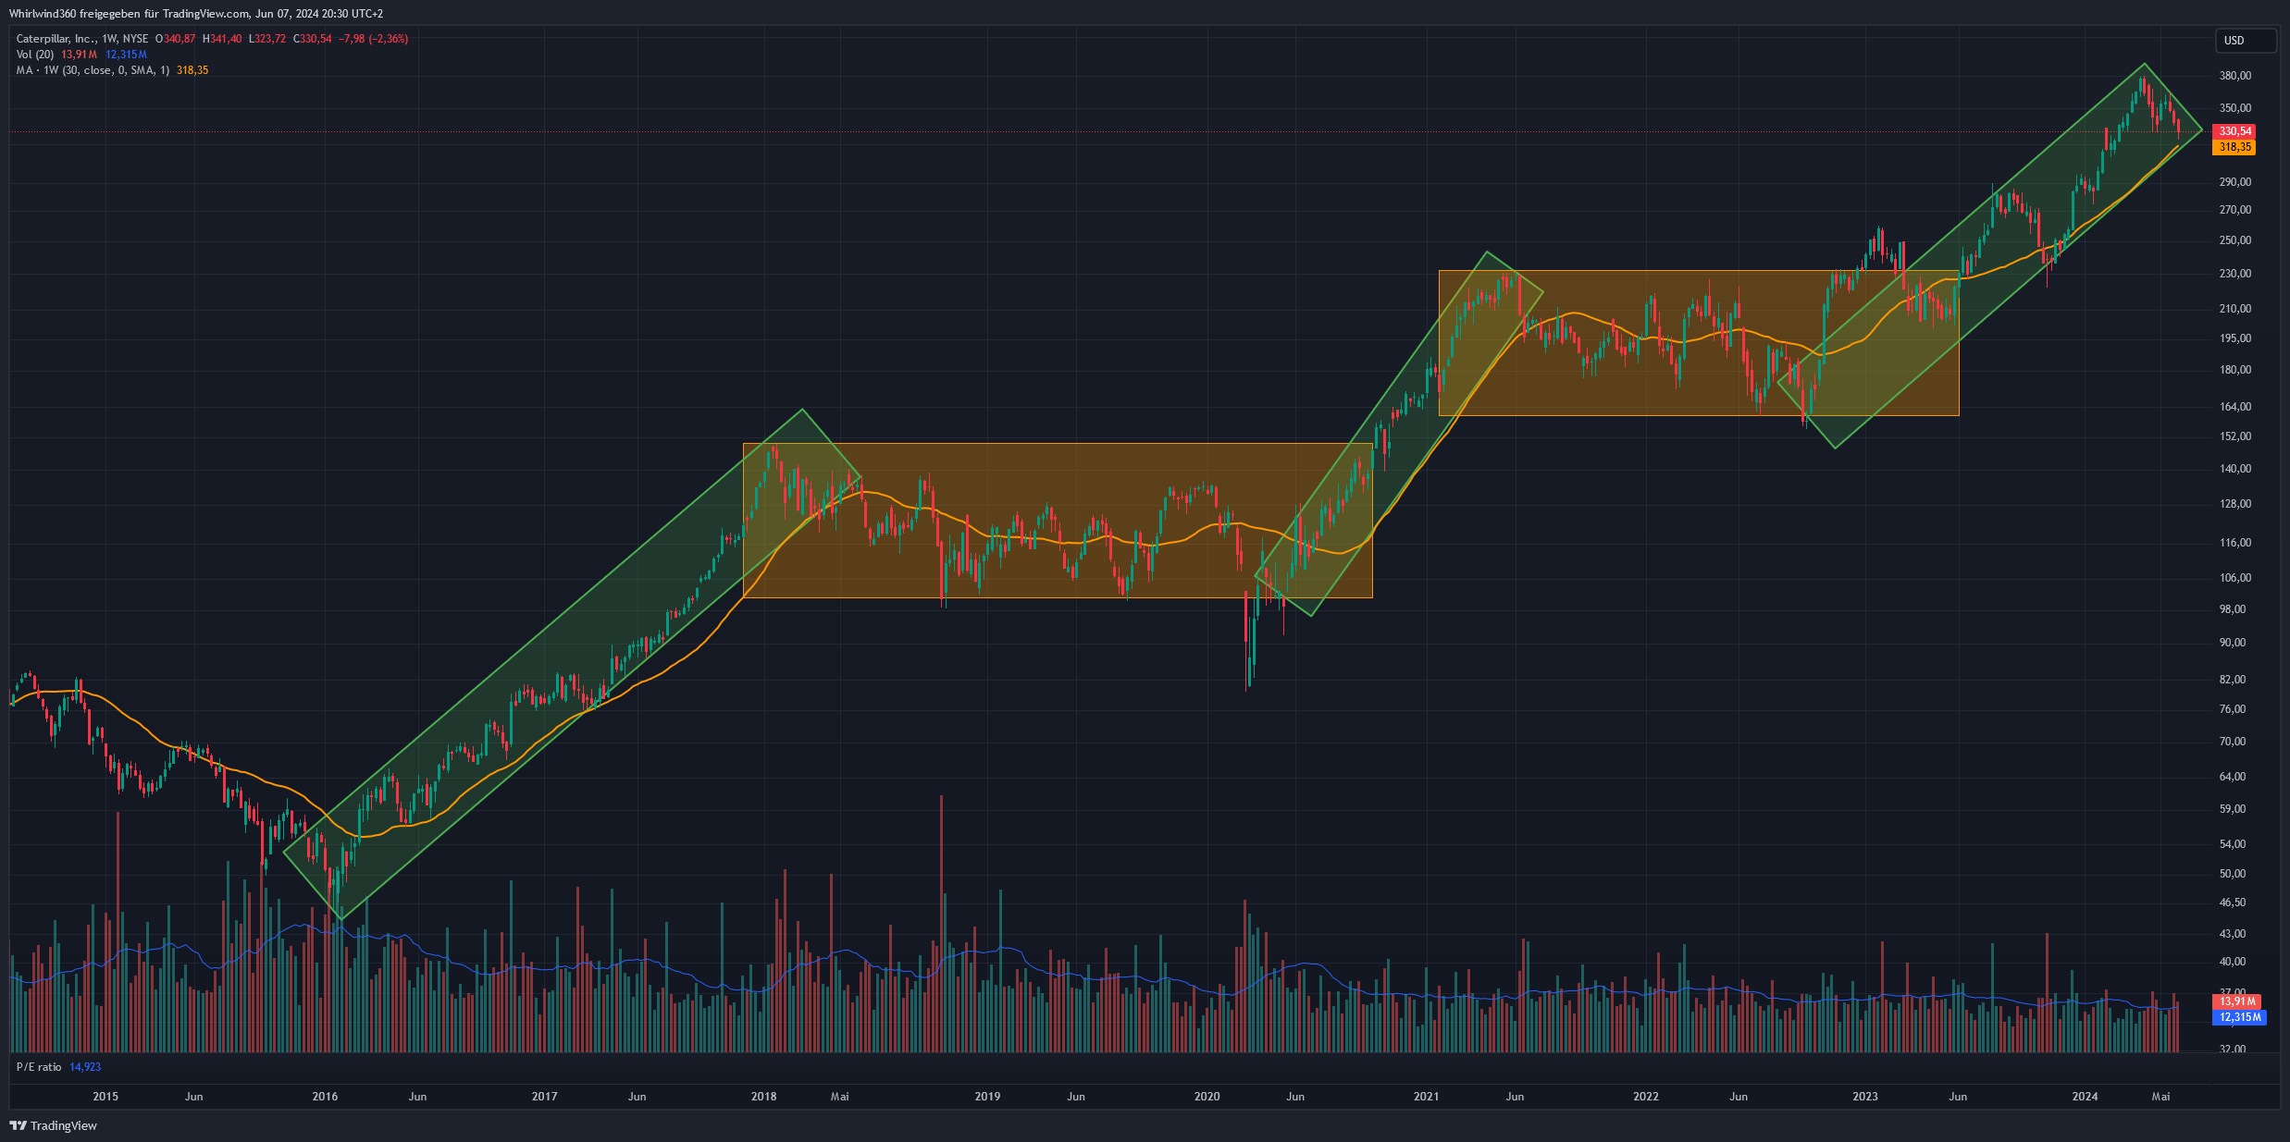Click the P/E ratio pane label
This screenshot has height=1142, width=2290.
click(39, 1067)
